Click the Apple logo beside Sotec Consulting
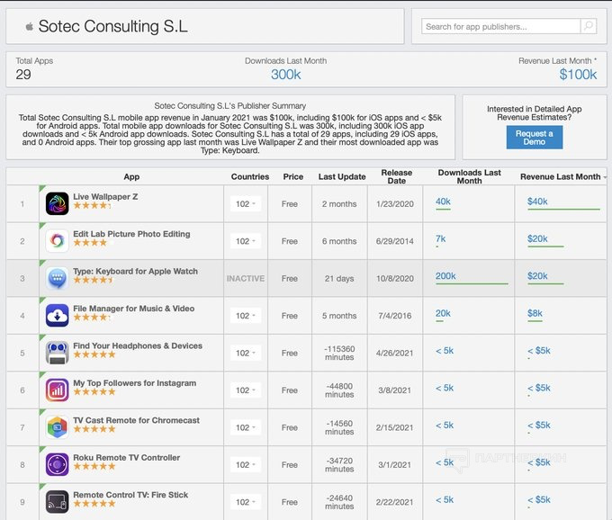Screen dimensions: 612x520 click(x=30, y=26)
